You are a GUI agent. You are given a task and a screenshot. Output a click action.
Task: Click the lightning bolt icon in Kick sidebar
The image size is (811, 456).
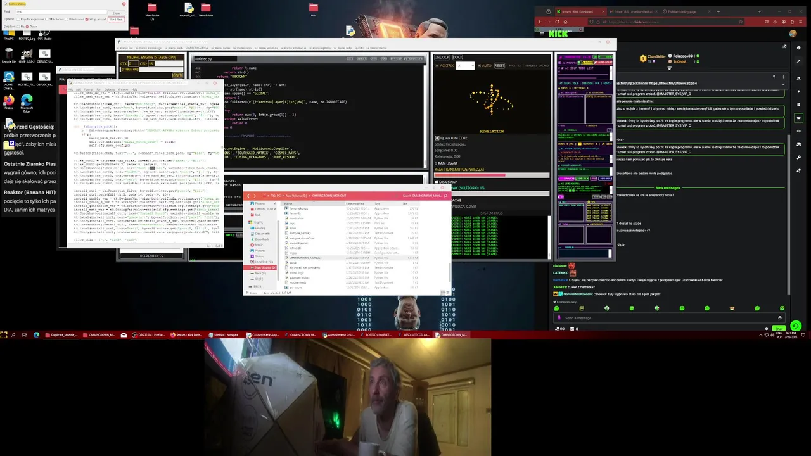798,91
